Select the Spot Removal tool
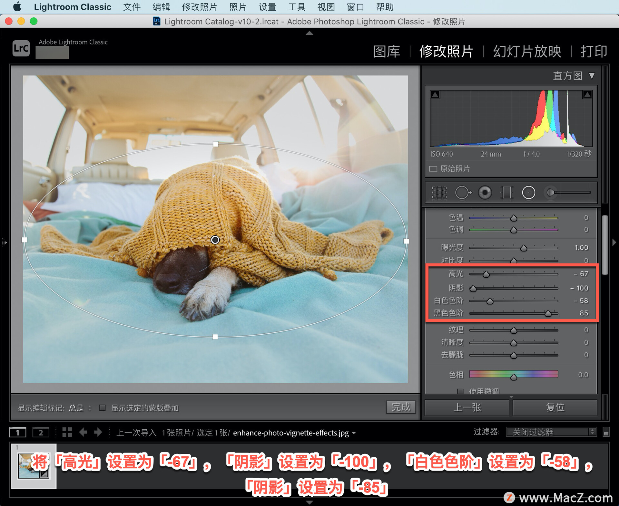The image size is (619, 506). click(x=463, y=193)
